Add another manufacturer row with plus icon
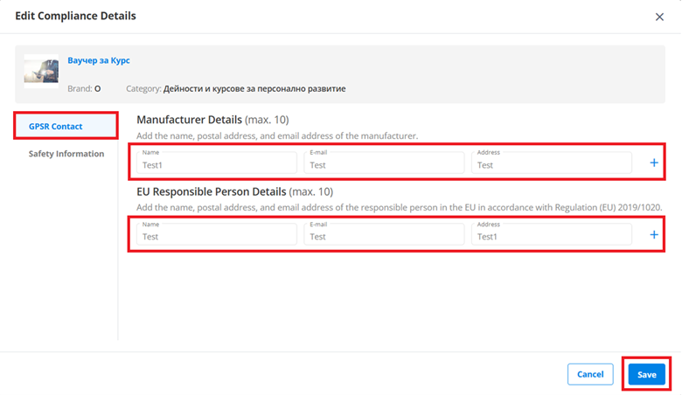The height and width of the screenshot is (395, 682). (654, 163)
